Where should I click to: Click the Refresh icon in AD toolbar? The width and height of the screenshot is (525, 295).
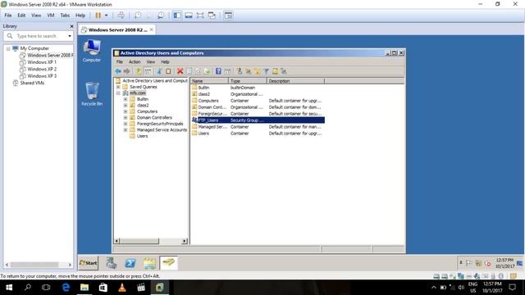(199, 71)
